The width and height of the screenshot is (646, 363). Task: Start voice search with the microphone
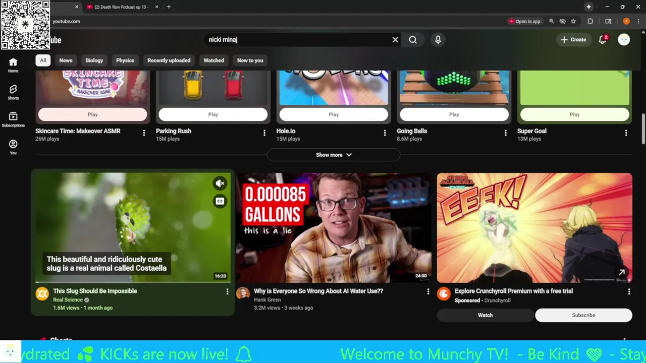coord(438,40)
